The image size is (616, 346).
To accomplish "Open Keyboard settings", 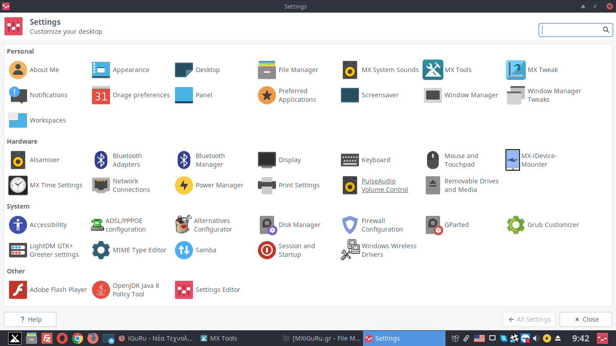I will pyautogui.click(x=366, y=160).
